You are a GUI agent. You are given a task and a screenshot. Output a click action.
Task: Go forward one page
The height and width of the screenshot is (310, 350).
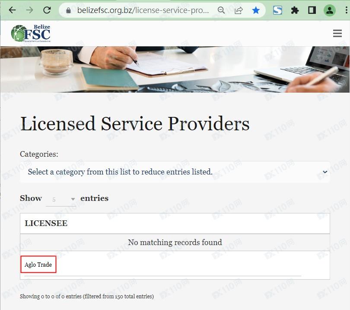coord(29,10)
